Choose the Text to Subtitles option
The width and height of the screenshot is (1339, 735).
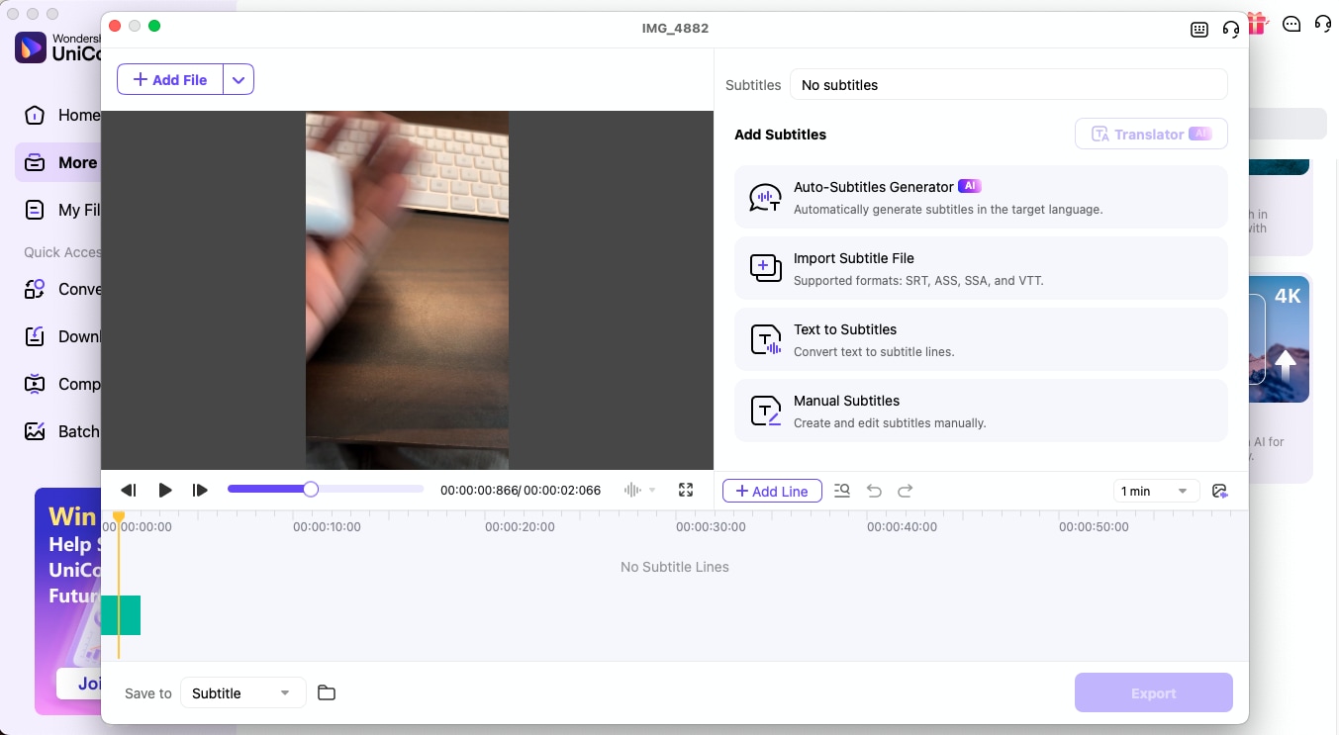(981, 339)
